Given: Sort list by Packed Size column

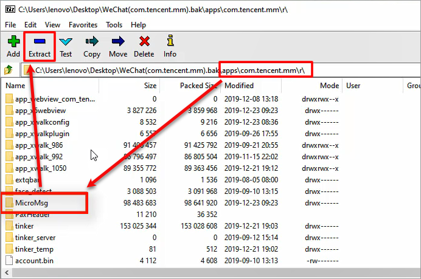Looking at the screenshot, I should 198,86.
